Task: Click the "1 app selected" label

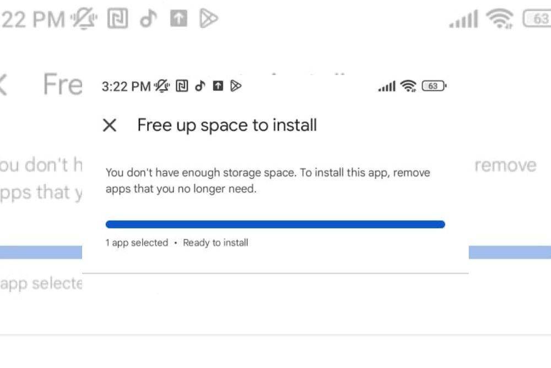Action: tap(137, 243)
